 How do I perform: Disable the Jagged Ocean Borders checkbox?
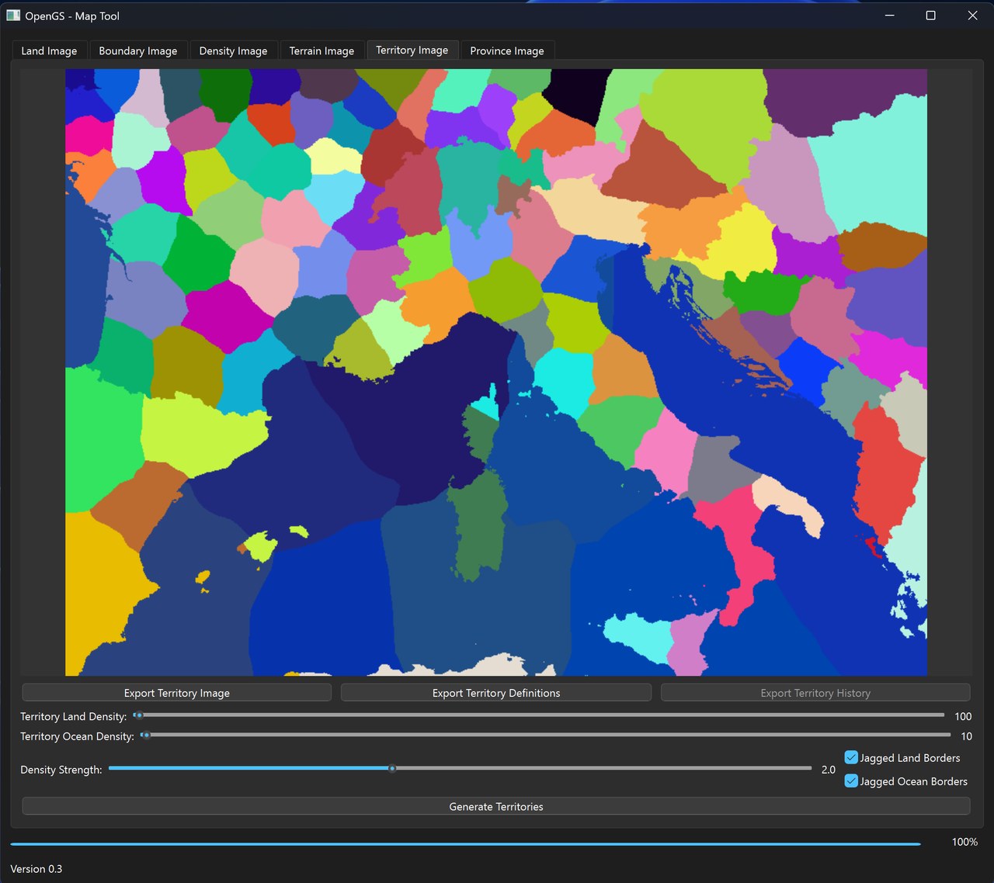pos(851,781)
